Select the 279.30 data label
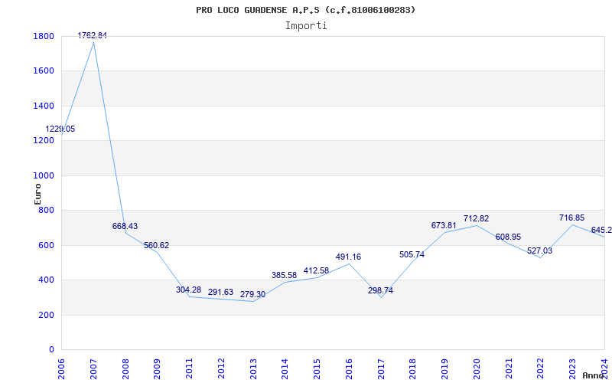This screenshot has height=383, width=612. point(252,294)
